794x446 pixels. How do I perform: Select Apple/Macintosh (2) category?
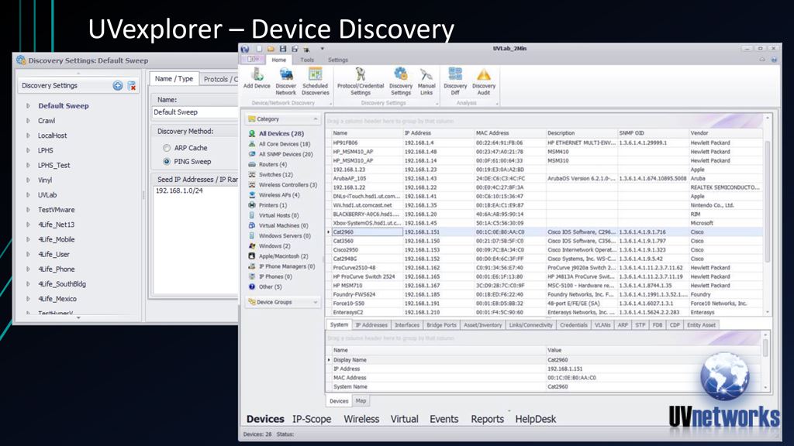click(x=283, y=256)
